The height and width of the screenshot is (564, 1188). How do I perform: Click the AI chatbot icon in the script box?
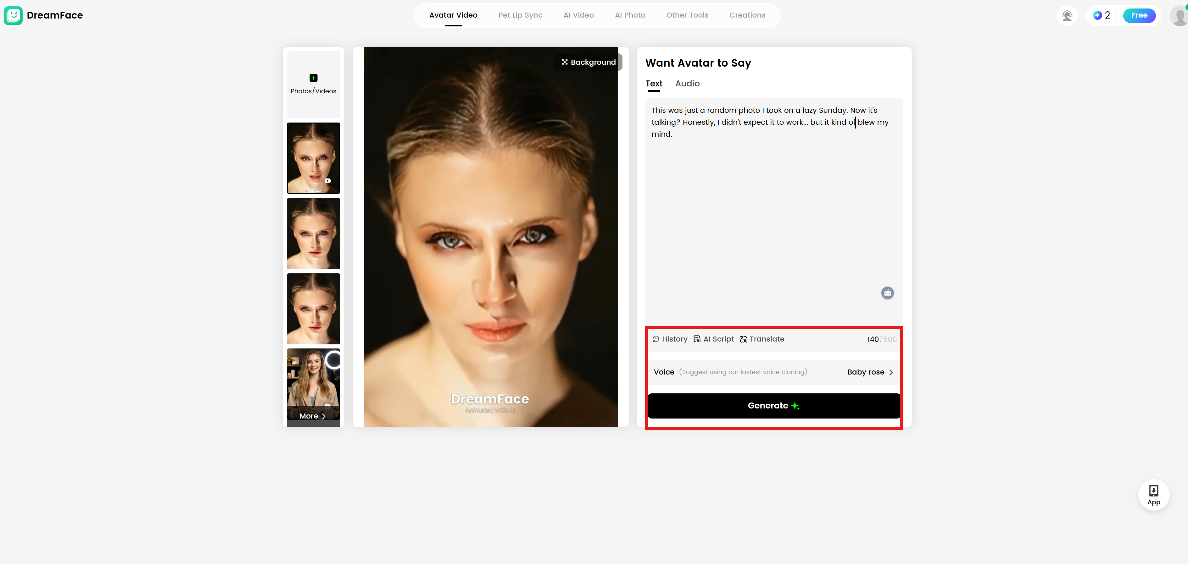[x=887, y=293]
